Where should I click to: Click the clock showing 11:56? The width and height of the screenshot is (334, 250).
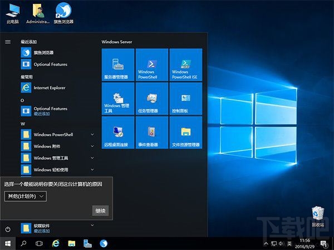(304, 244)
